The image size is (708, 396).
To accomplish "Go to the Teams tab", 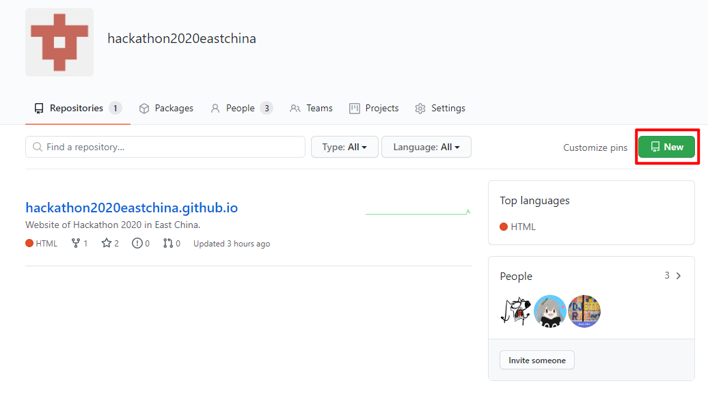I will tap(311, 109).
